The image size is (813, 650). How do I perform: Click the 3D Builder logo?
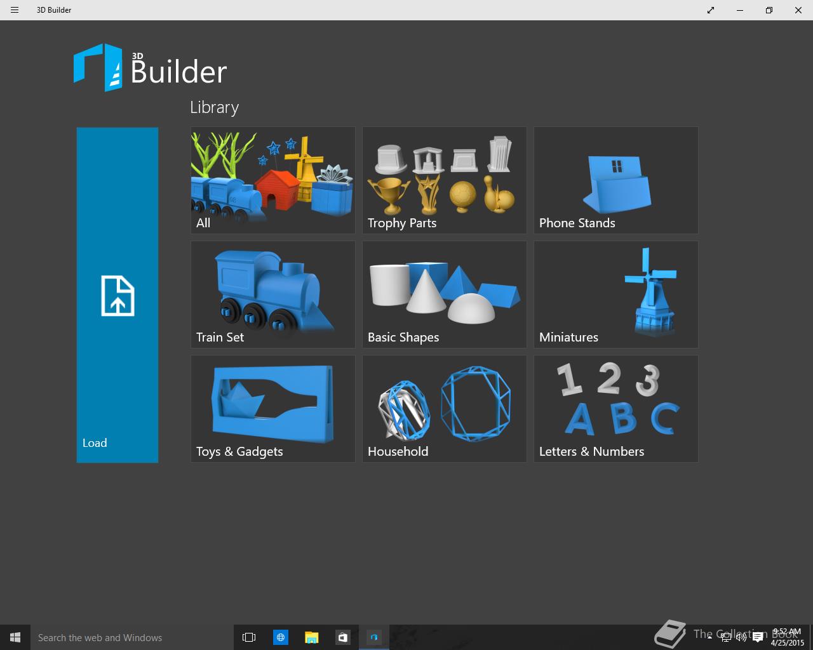(x=151, y=67)
